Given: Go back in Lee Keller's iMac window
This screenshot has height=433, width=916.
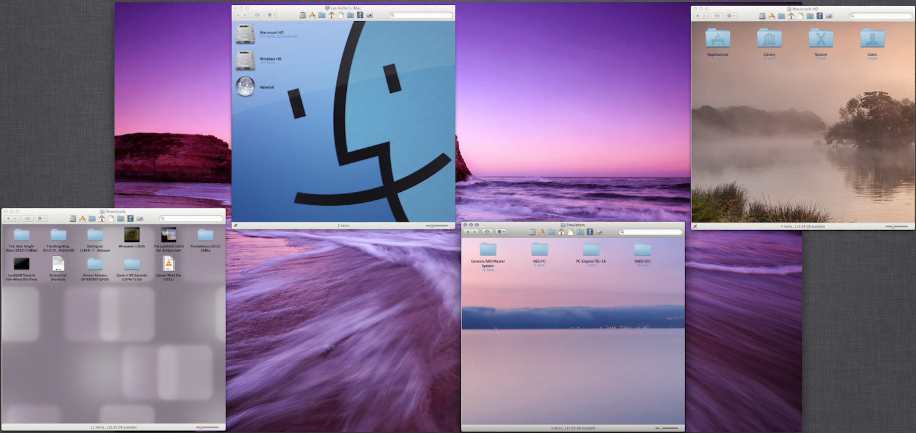Looking at the screenshot, I should pyautogui.click(x=238, y=15).
